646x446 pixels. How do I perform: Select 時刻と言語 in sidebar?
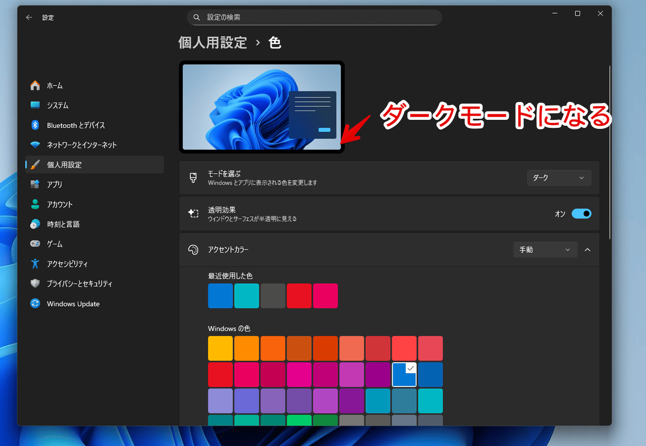pyautogui.click(x=63, y=224)
